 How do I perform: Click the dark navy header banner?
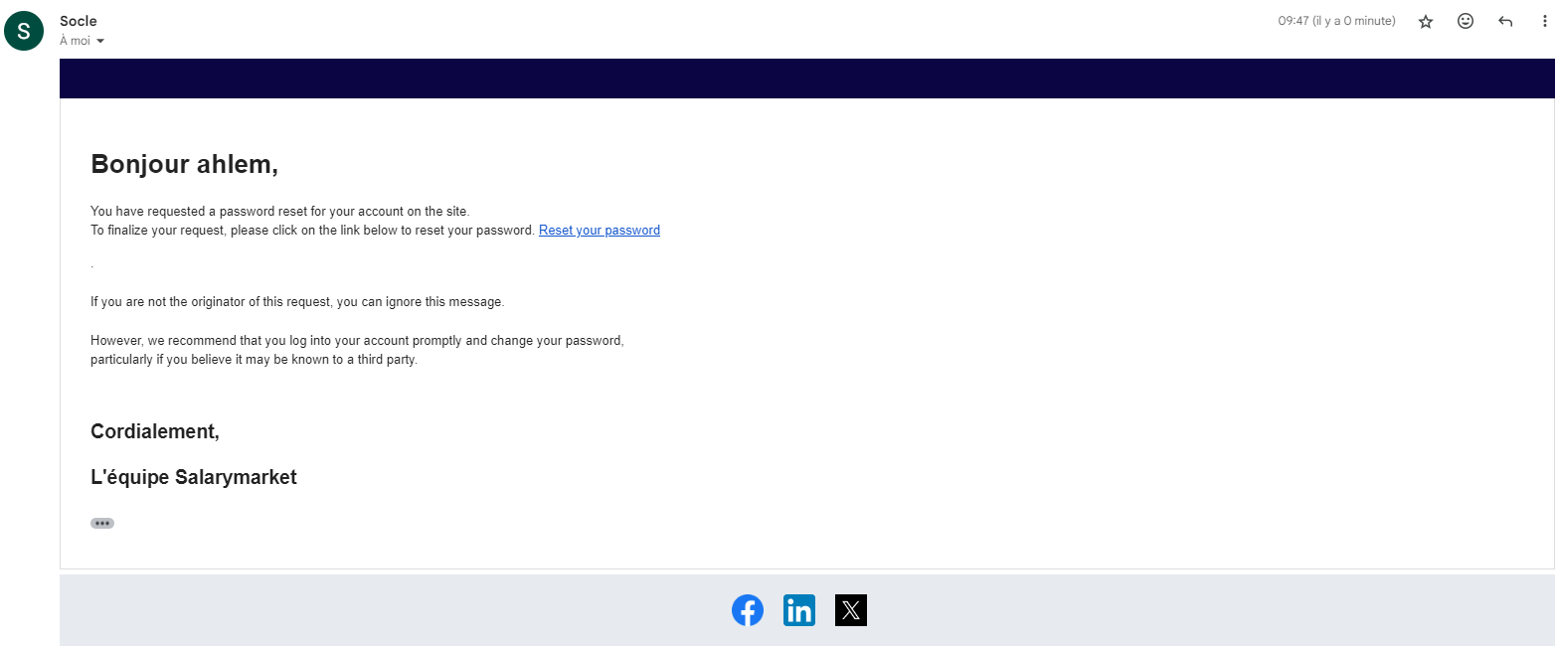(806, 79)
